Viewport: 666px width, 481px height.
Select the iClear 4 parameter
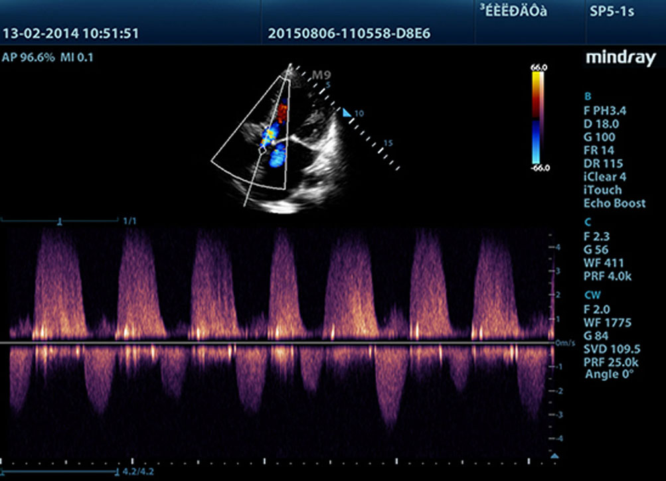click(x=604, y=177)
